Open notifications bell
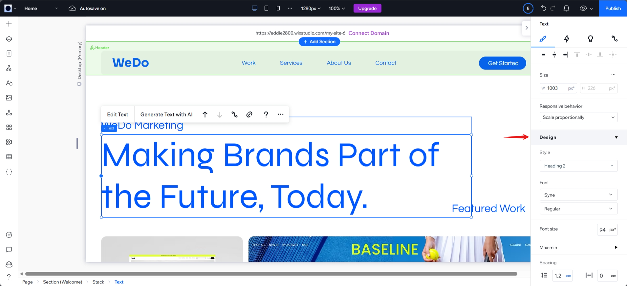The height and width of the screenshot is (286, 627). click(x=566, y=8)
